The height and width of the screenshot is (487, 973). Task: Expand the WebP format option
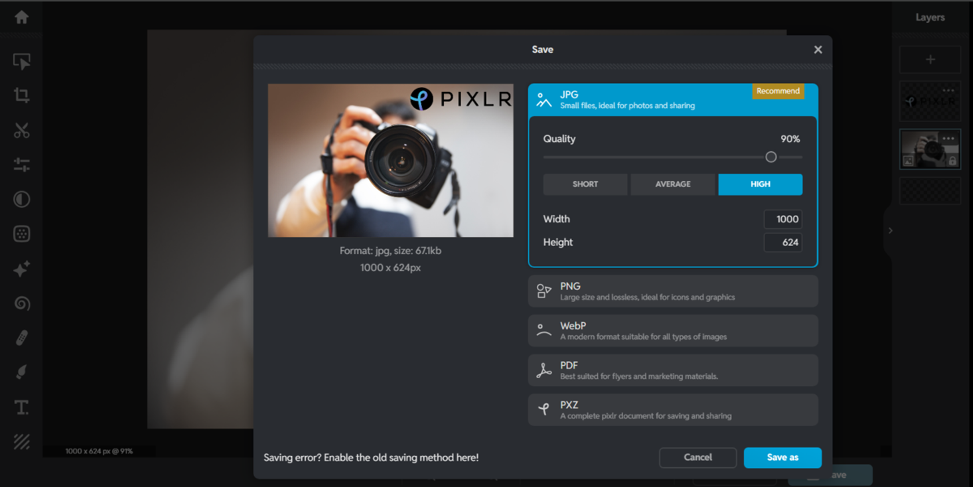coord(673,331)
